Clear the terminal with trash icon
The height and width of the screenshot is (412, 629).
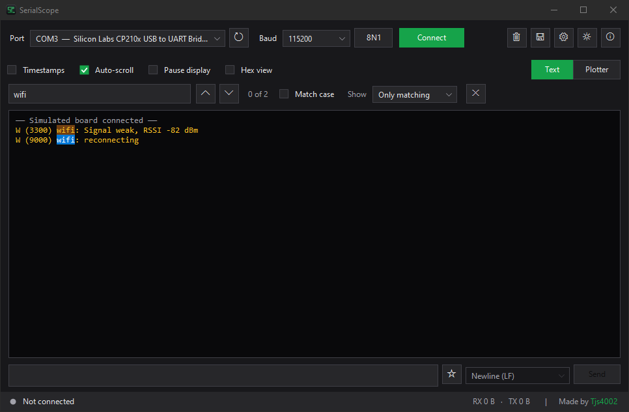(517, 38)
